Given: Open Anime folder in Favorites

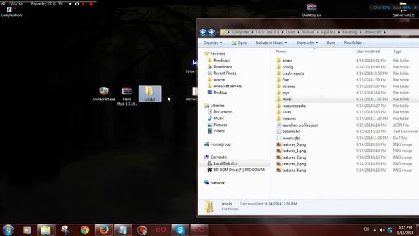Looking at the screenshot, I should pyautogui.click(x=216, y=79).
